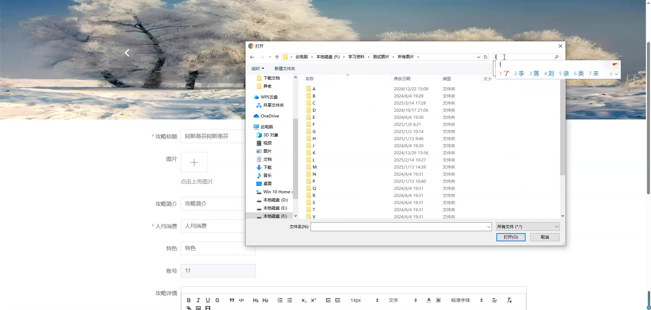Click the plus box to upload image

coord(194,162)
